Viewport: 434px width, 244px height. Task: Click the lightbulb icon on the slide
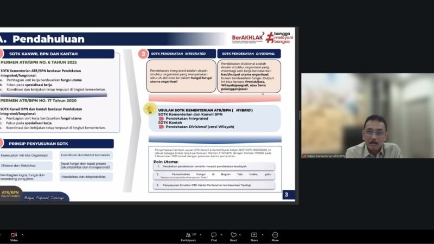(x=150, y=109)
